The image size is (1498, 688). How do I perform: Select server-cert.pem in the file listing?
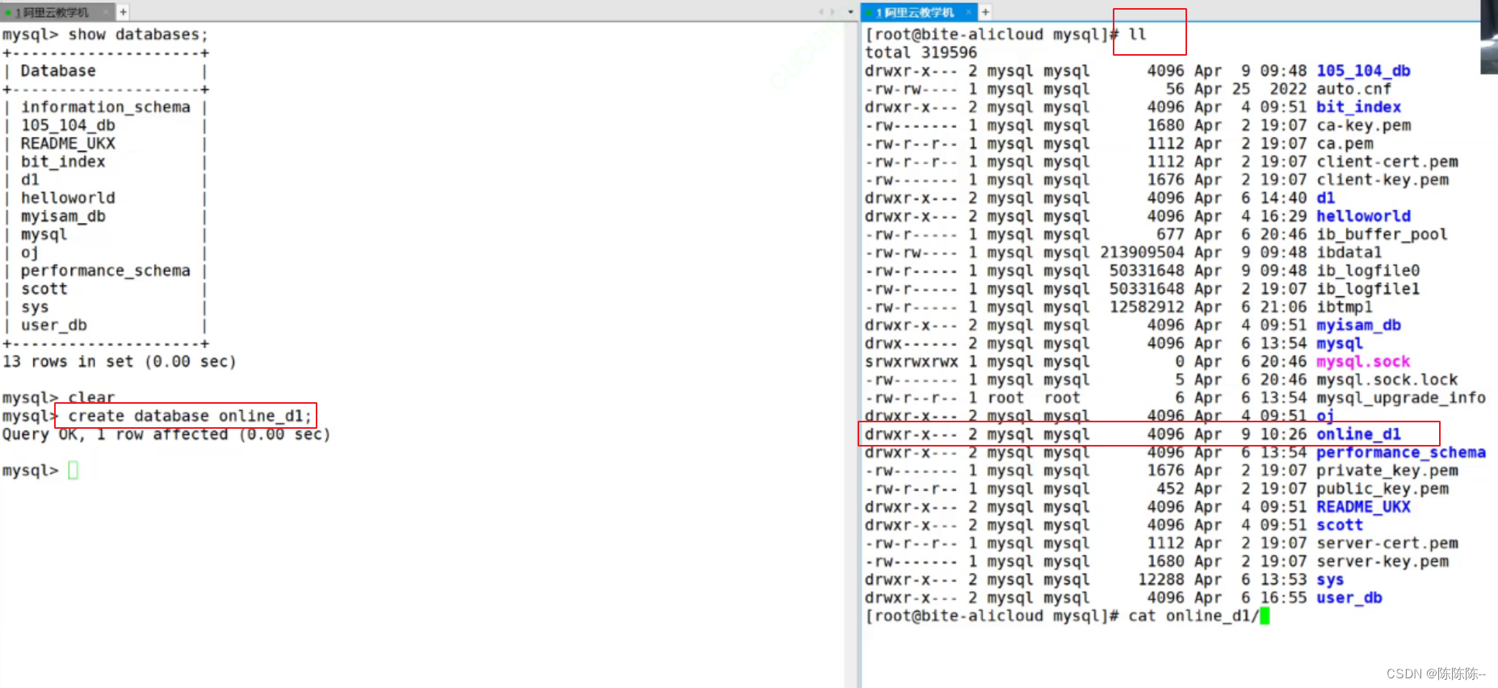[x=1387, y=543]
